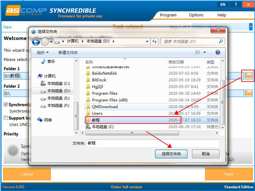The width and height of the screenshot is (255, 191).
Task: Select the 本地磁盘 (C) shortcut
Action: coord(152,126)
